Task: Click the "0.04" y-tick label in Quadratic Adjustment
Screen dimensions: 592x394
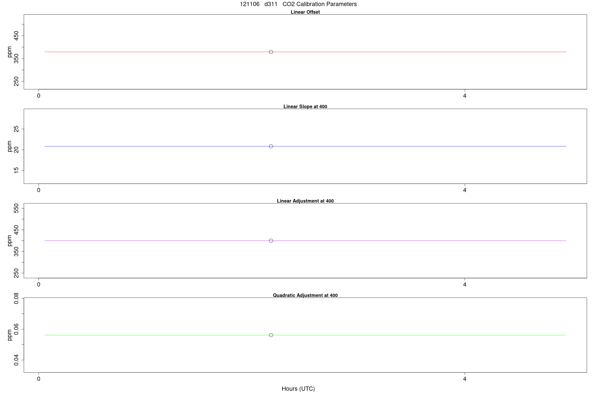Action: (16, 360)
